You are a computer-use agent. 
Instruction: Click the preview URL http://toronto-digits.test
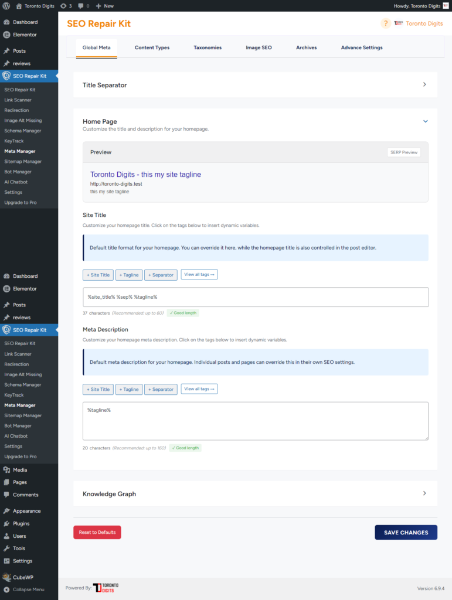(116, 184)
